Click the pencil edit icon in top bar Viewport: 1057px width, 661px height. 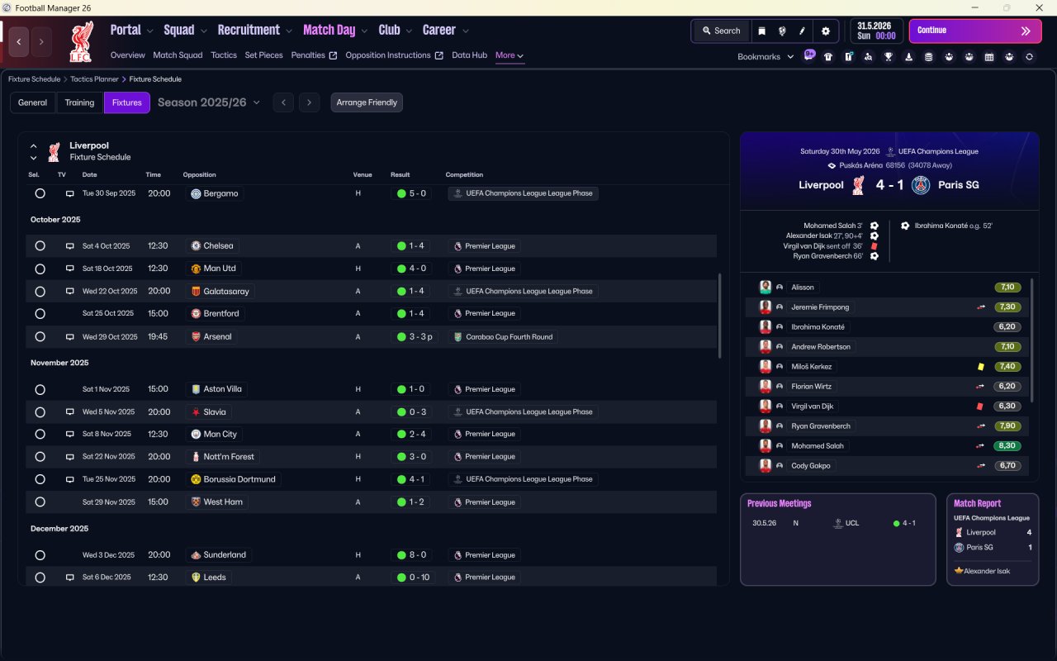click(802, 31)
